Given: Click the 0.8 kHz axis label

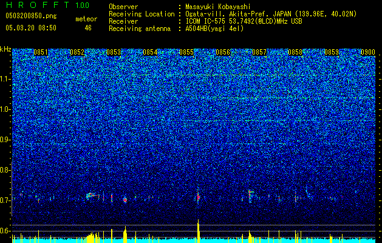Looking at the screenshot, I should [x=5, y=170].
